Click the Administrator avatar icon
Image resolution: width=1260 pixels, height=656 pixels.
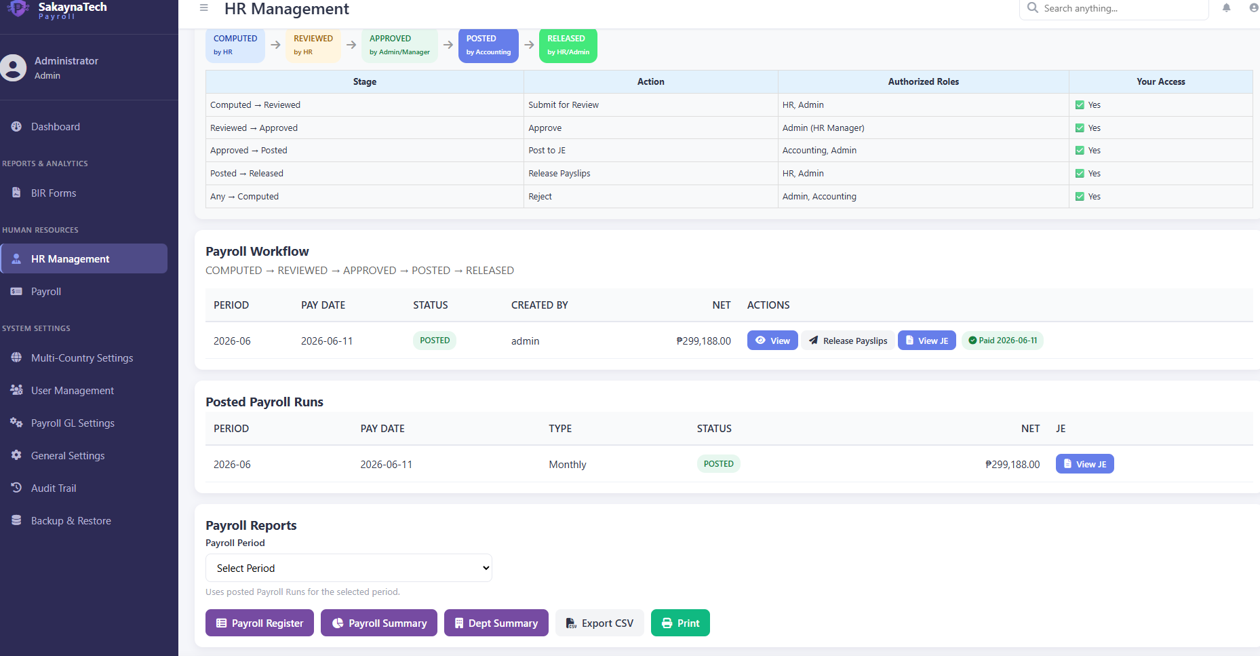14,68
